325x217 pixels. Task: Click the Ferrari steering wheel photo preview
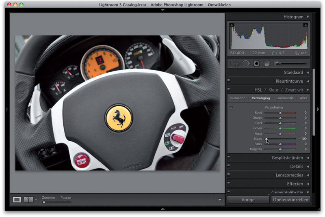pyautogui.click(x=117, y=103)
